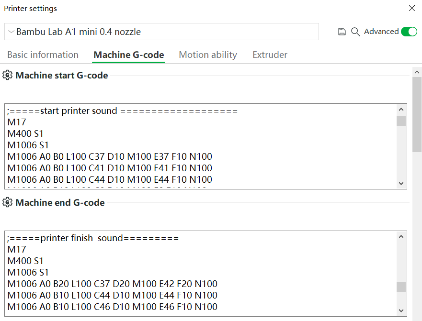This screenshot has height=321, width=422.
Task: Click the save preset floppy icon
Action: click(342, 32)
